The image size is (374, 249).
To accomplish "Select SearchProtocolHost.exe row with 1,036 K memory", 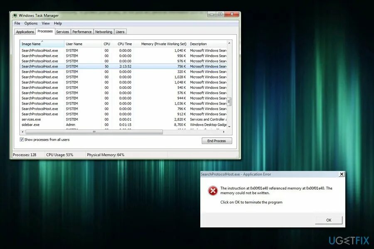I will [123, 103].
